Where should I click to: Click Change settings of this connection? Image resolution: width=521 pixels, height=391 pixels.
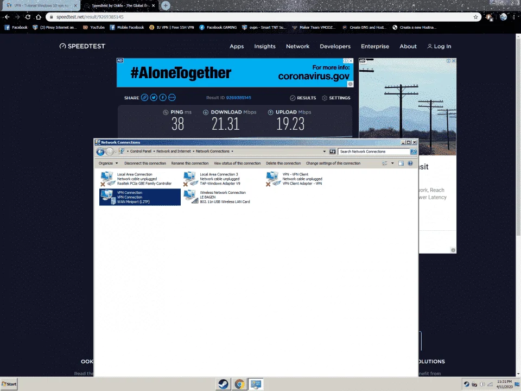[333, 163]
